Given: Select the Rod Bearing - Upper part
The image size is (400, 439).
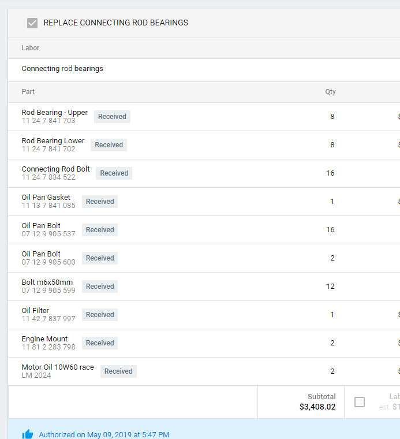Looking at the screenshot, I should [x=55, y=113].
